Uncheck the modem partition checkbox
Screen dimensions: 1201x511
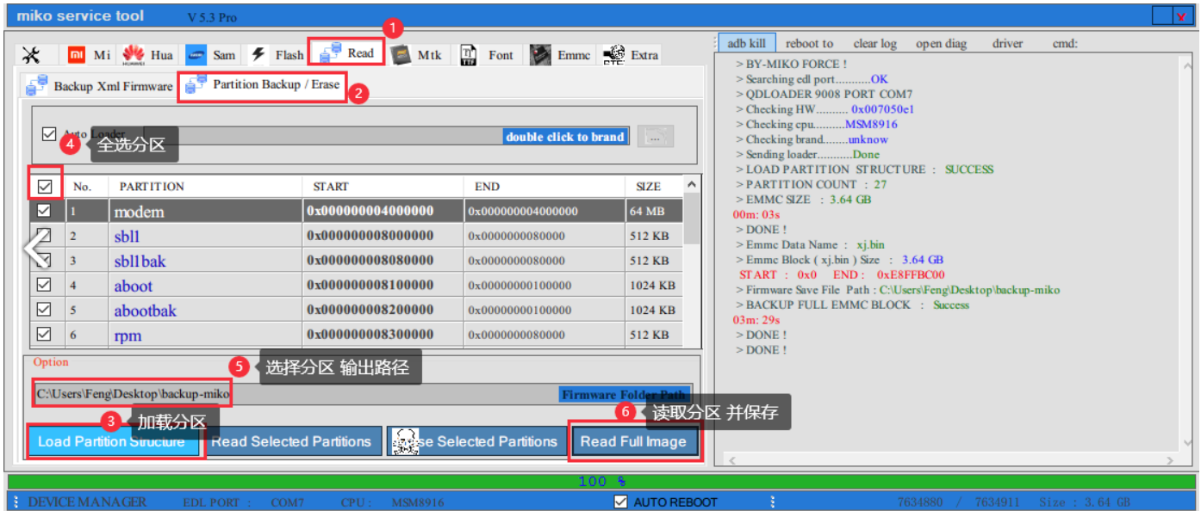tap(44, 211)
